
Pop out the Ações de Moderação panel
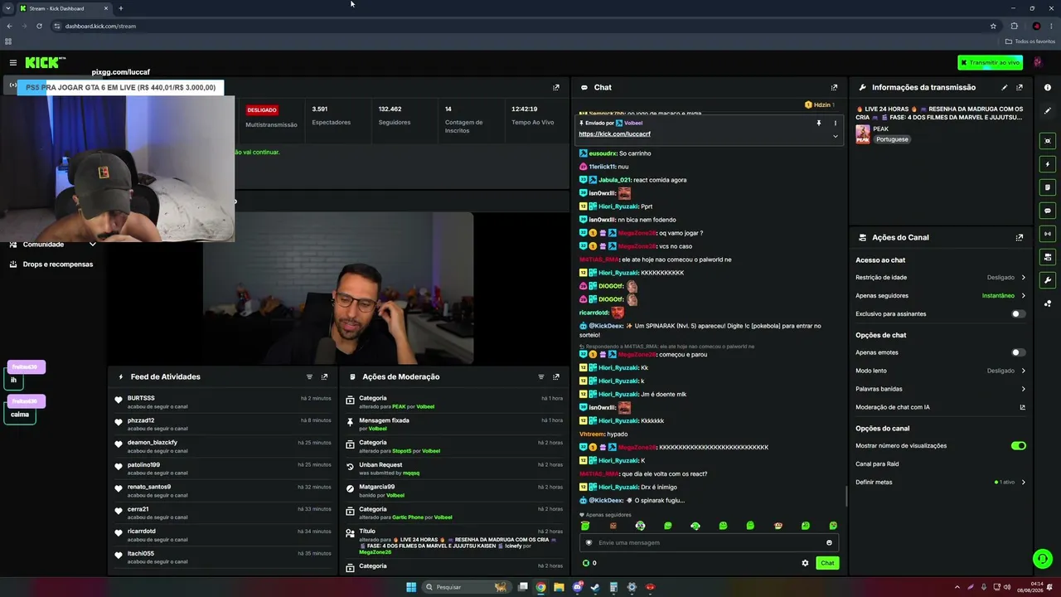(x=556, y=376)
